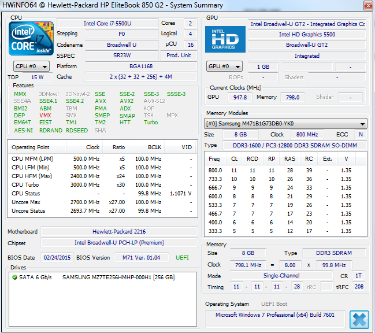The image size is (375, 333).
Task: Click the VMX feature label in red
Action: pyautogui.click(x=45, y=115)
